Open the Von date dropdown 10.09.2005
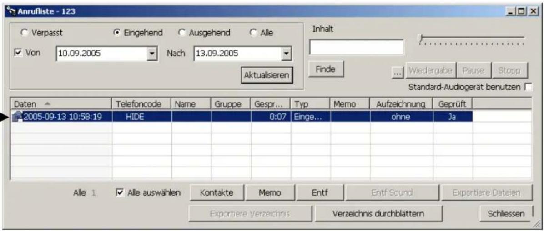 click(151, 54)
